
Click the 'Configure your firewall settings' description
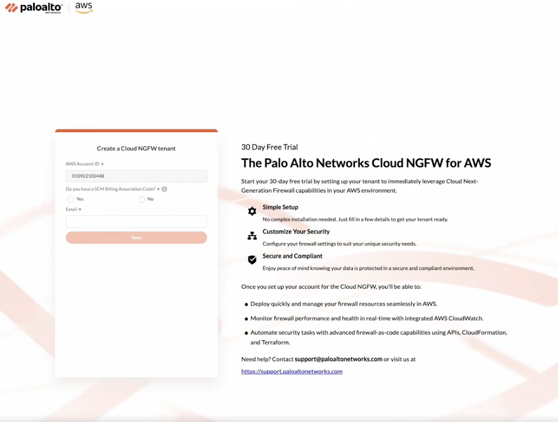(x=340, y=244)
